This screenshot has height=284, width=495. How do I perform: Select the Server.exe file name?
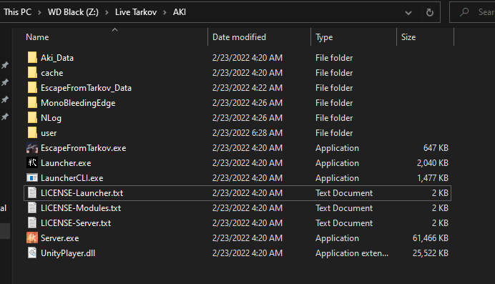[x=60, y=238]
